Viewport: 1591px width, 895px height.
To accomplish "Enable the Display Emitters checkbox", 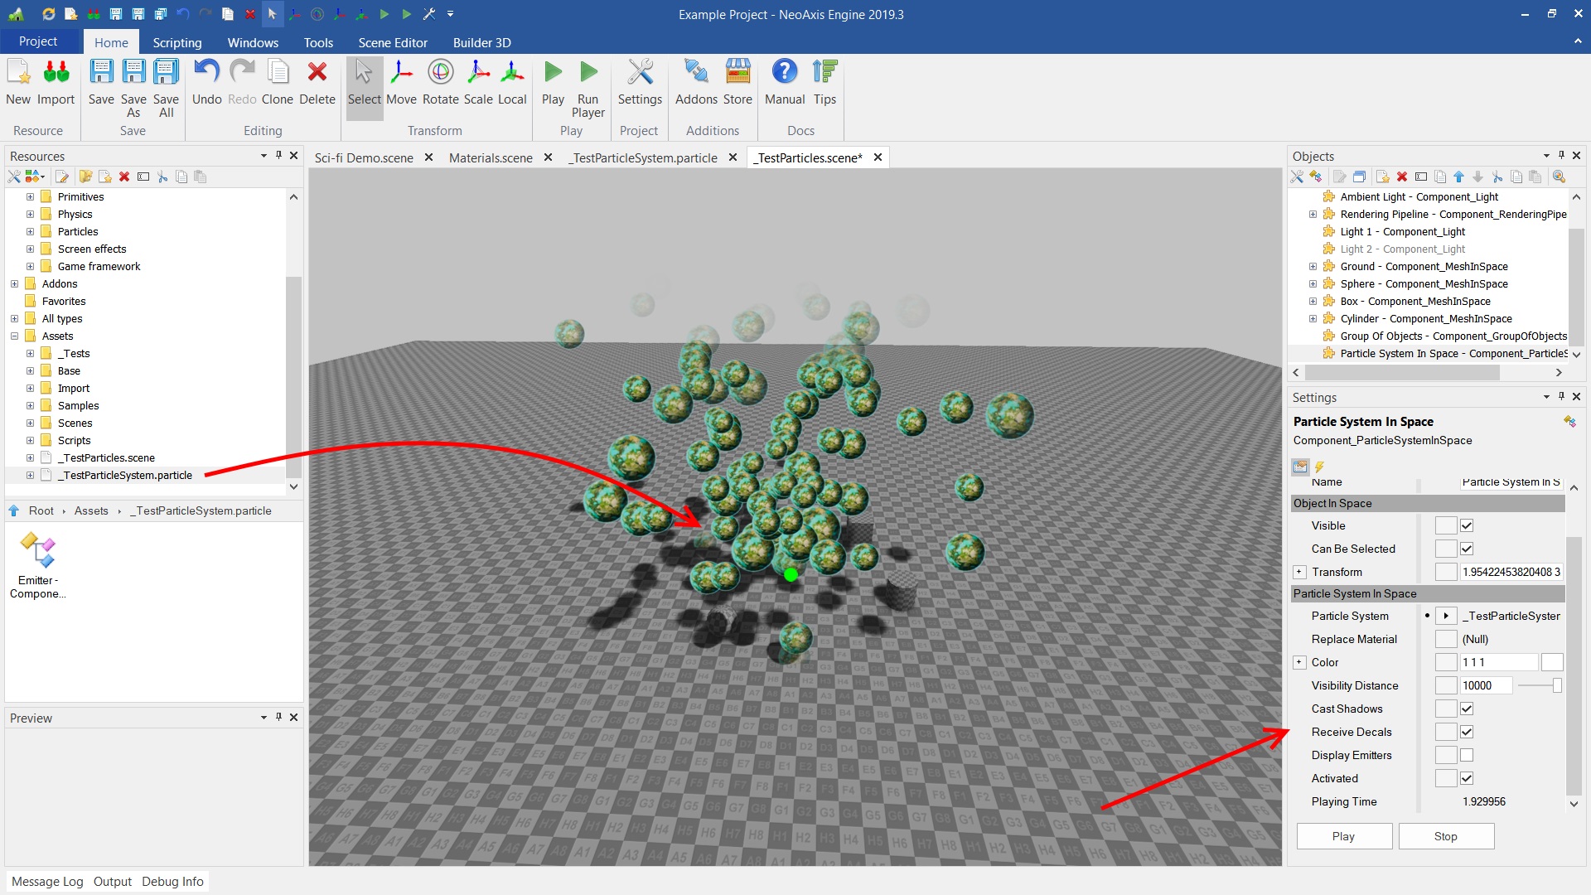I will [x=1467, y=755].
